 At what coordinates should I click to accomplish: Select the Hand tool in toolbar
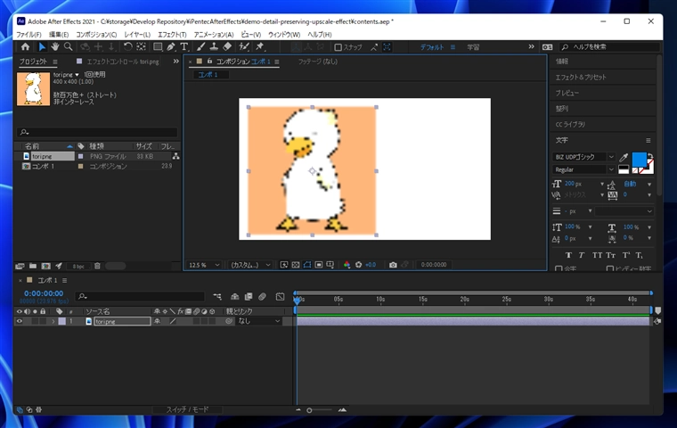pyautogui.click(x=54, y=46)
